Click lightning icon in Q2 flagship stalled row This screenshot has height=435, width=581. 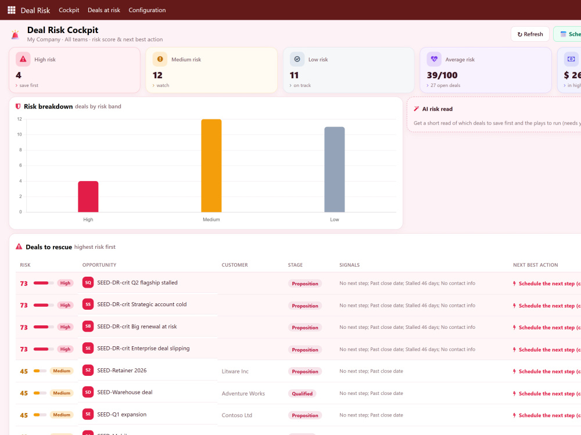[x=514, y=284]
